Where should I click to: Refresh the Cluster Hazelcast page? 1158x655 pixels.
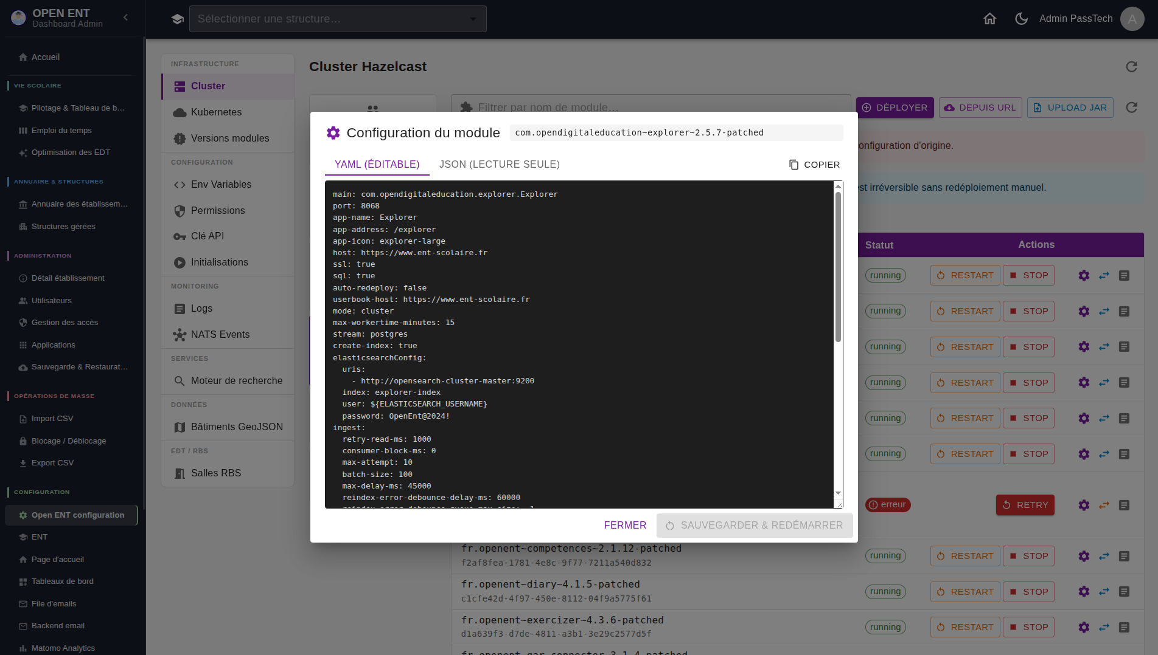coord(1132,67)
